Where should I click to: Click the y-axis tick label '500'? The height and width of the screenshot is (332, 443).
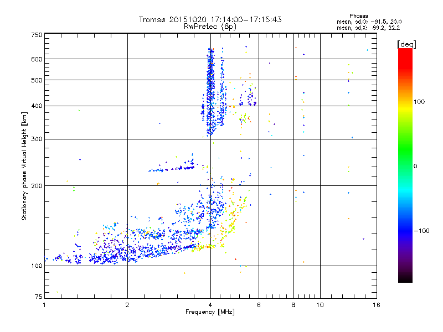37,80
